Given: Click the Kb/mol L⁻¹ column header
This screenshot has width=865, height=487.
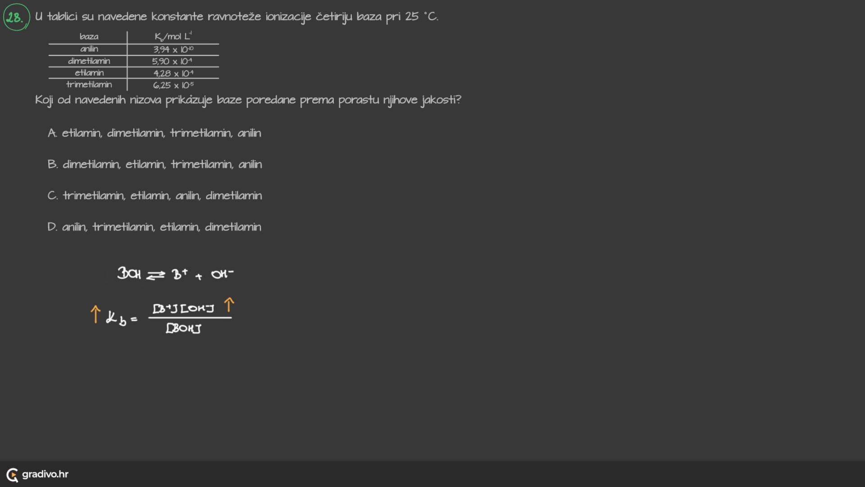Looking at the screenshot, I should pyautogui.click(x=173, y=37).
